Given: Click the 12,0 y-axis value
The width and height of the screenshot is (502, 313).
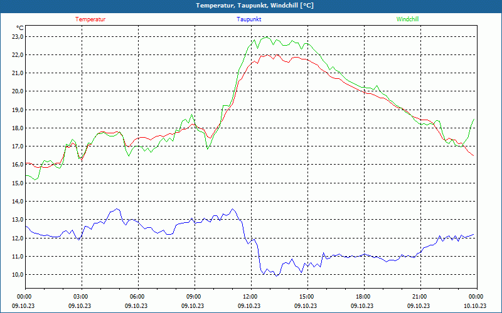Looking at the screenshot, I should pyautogui.click(x=18, y=238).
